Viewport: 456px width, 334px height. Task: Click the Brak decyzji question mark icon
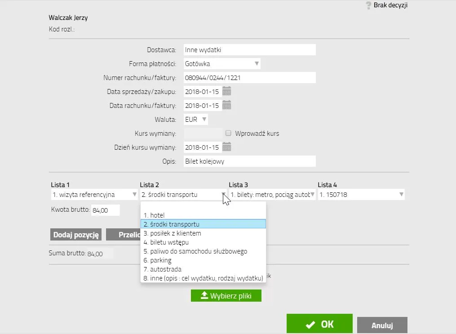click(369, 5)
